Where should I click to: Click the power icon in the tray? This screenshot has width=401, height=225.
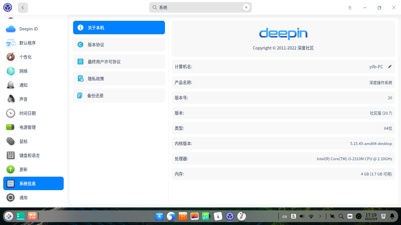359,216
